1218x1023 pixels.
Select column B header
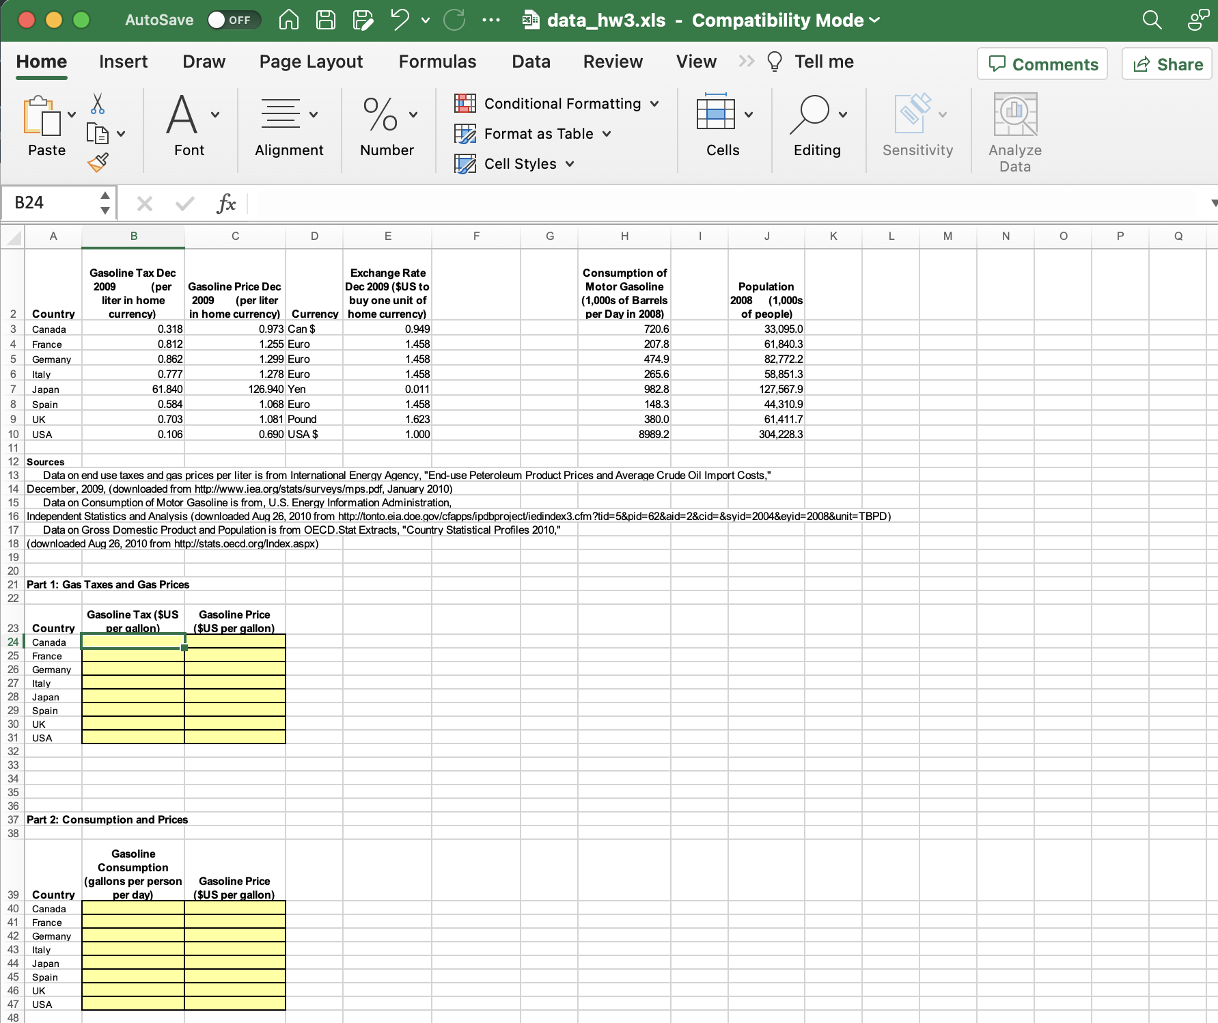click(x=133, y=236)
